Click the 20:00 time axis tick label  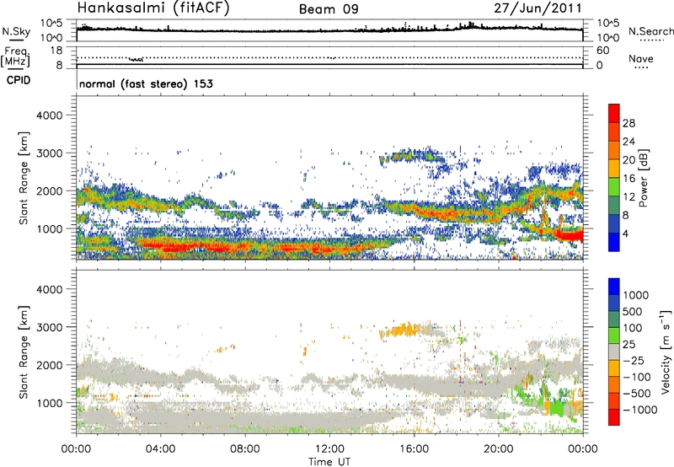499,449
